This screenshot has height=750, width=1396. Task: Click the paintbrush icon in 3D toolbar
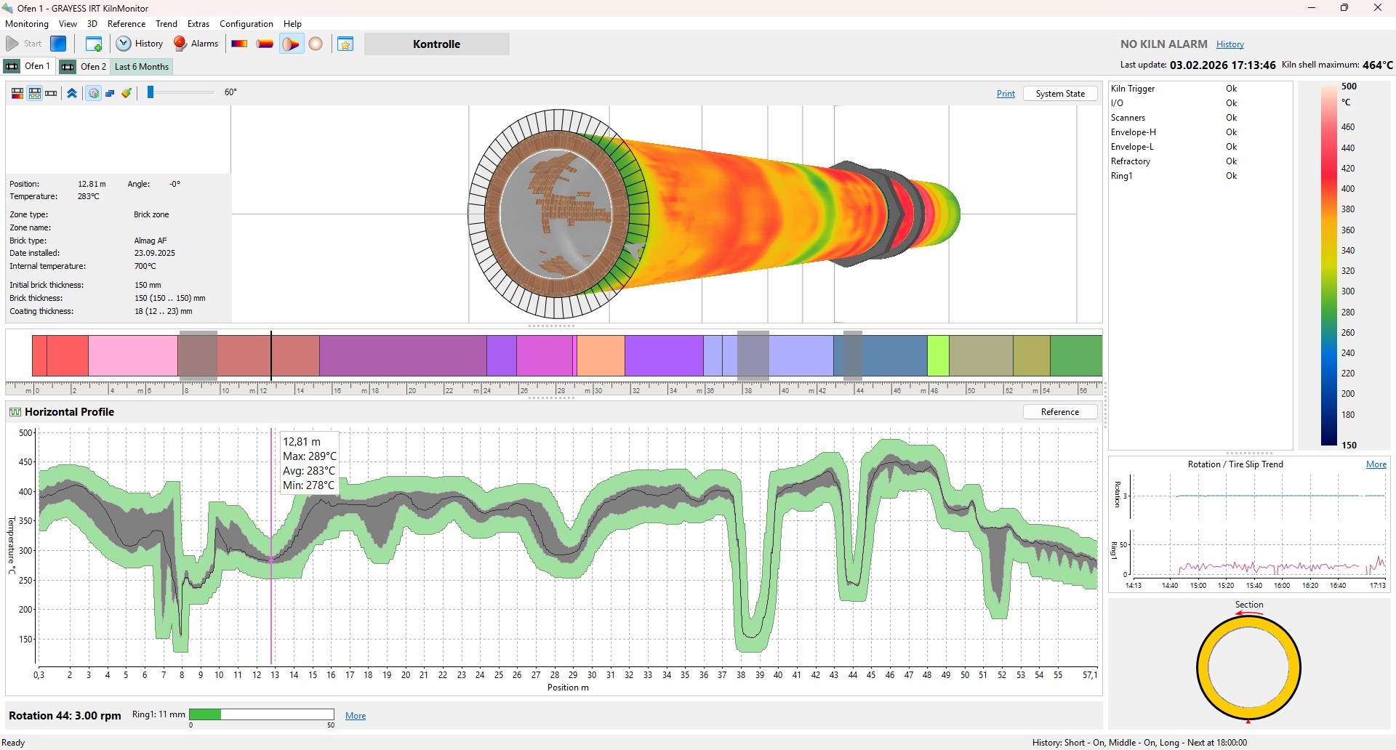(x=127, y=93)
